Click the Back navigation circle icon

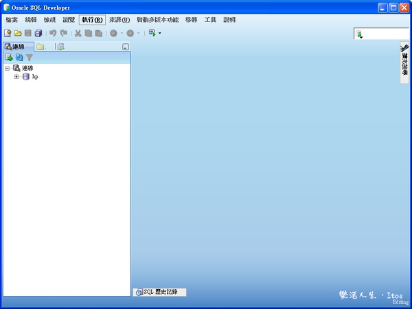pyautogui.click(x=113, y=33)
